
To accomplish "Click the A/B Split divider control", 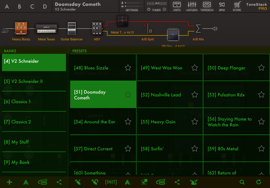I will point(148,29).
